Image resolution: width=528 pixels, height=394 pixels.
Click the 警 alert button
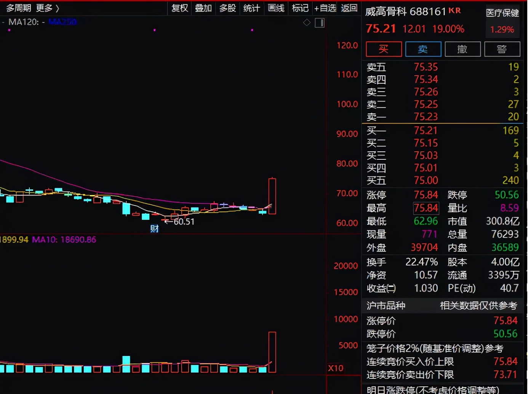coord(502,49)
